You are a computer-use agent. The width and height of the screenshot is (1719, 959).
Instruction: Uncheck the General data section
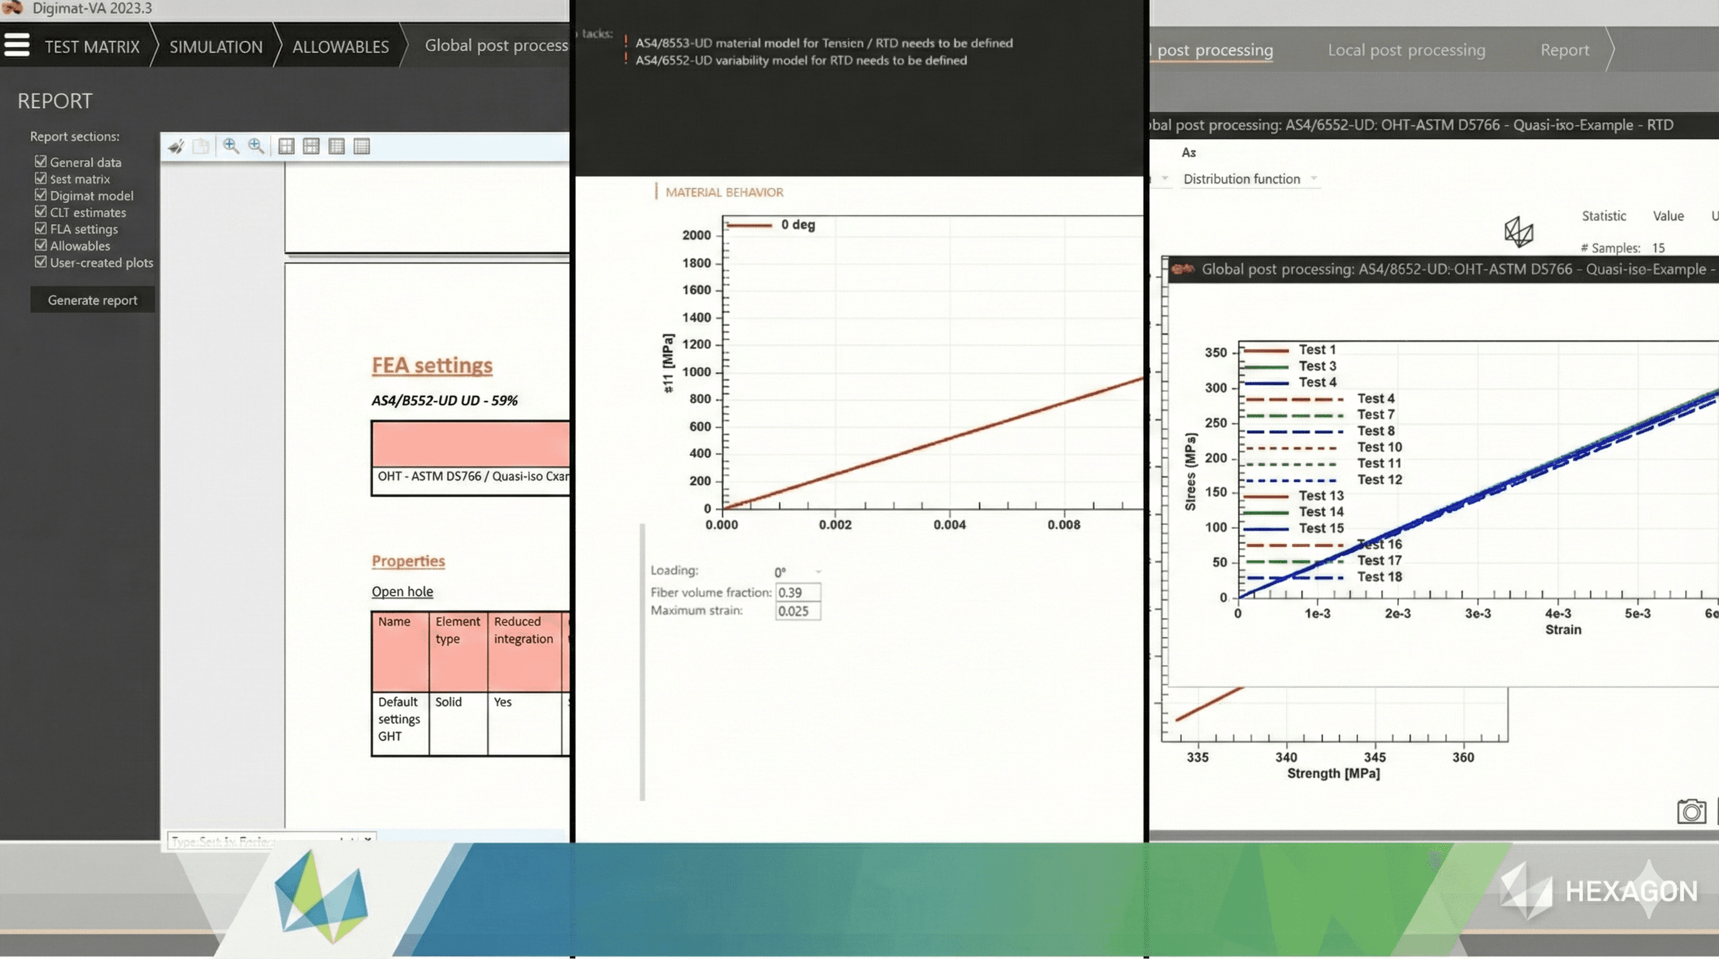click(41, 161)
